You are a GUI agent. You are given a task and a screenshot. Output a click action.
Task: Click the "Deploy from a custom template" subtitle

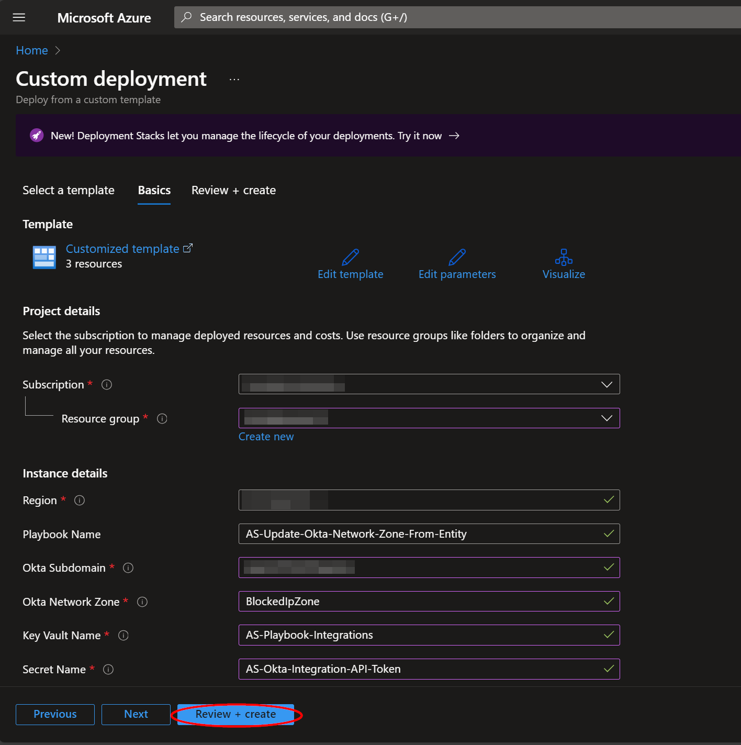click(x=88, y=100)
